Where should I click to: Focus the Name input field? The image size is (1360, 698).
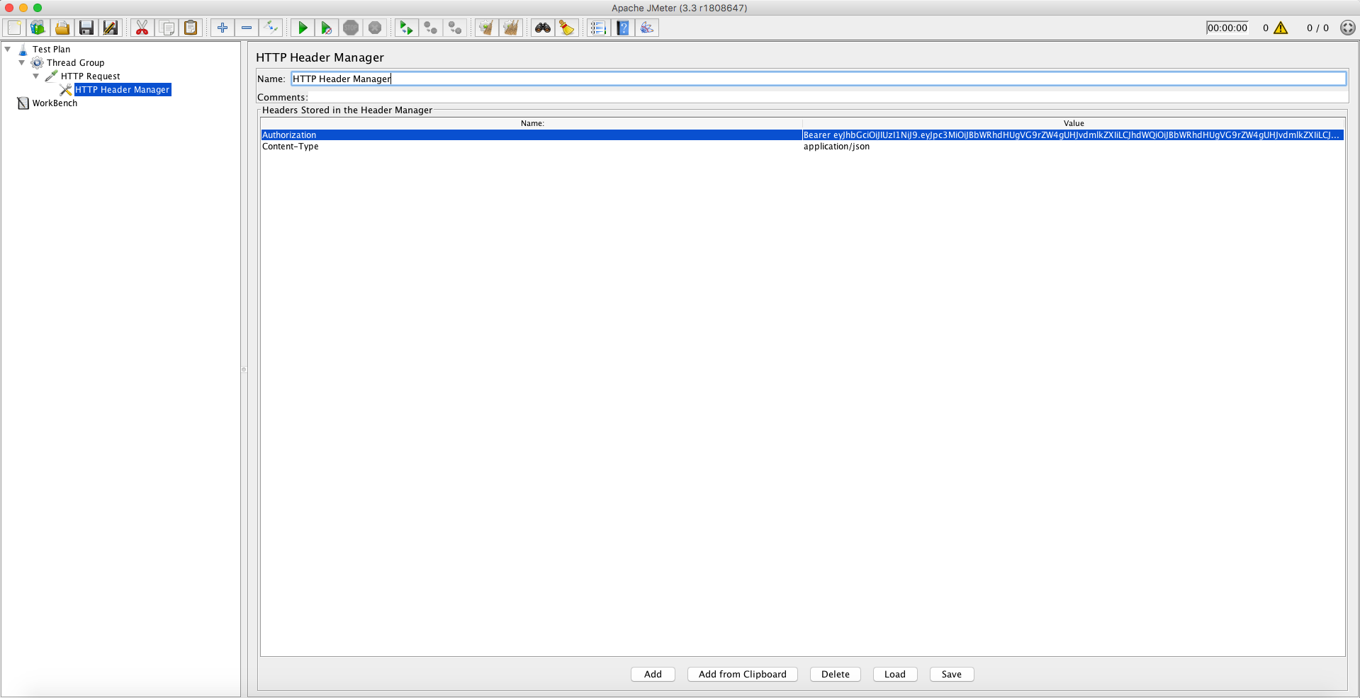(x=819, y=79)
